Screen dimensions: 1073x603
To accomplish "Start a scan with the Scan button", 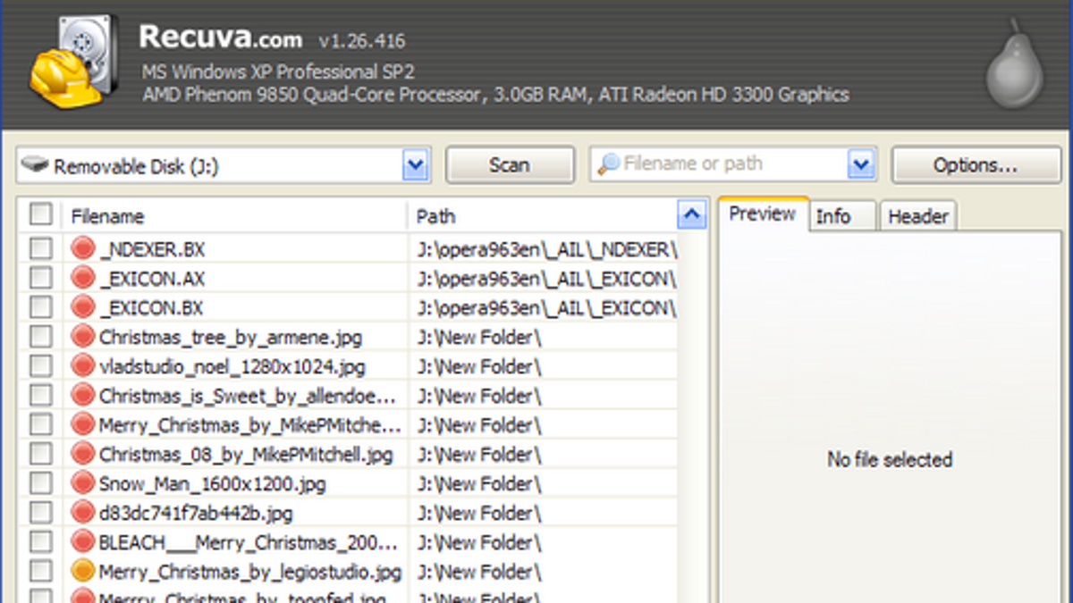I will point(510,165).
